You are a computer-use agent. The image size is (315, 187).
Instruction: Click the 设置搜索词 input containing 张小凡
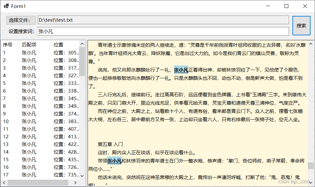[127, 31]
